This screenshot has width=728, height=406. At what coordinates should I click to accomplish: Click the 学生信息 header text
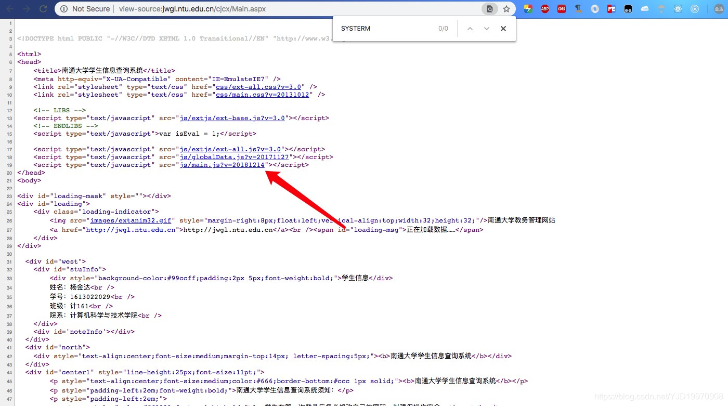356,278
